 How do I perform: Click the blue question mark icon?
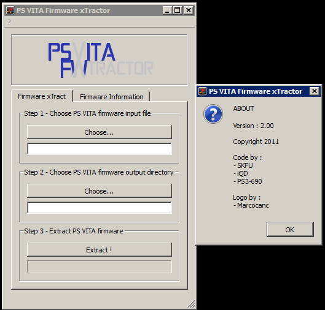[213, 114]
